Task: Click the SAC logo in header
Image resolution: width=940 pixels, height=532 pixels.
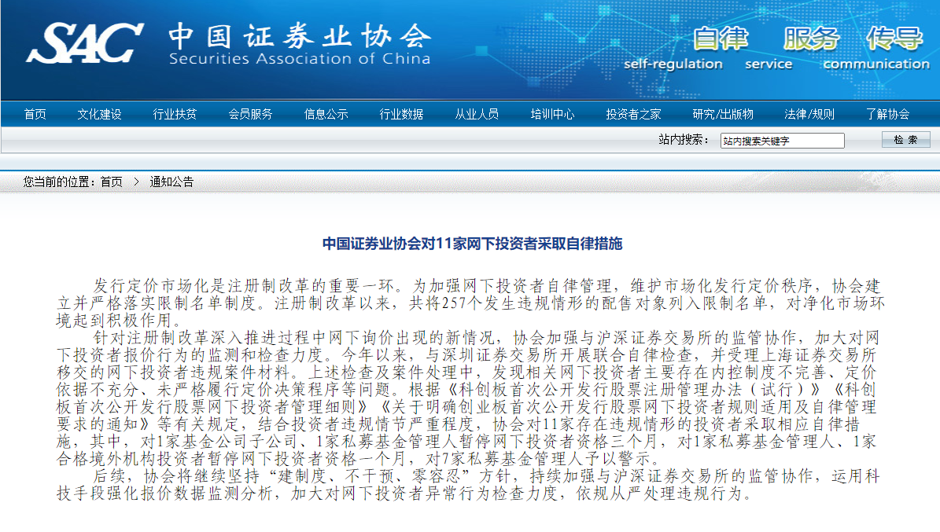Action: pos(84,43)
